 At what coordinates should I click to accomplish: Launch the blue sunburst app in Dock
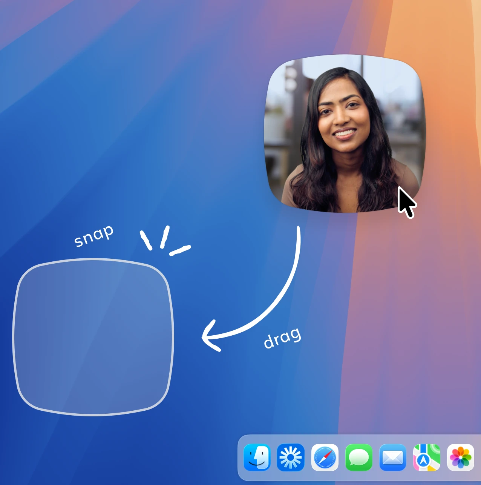pos(291,457)
